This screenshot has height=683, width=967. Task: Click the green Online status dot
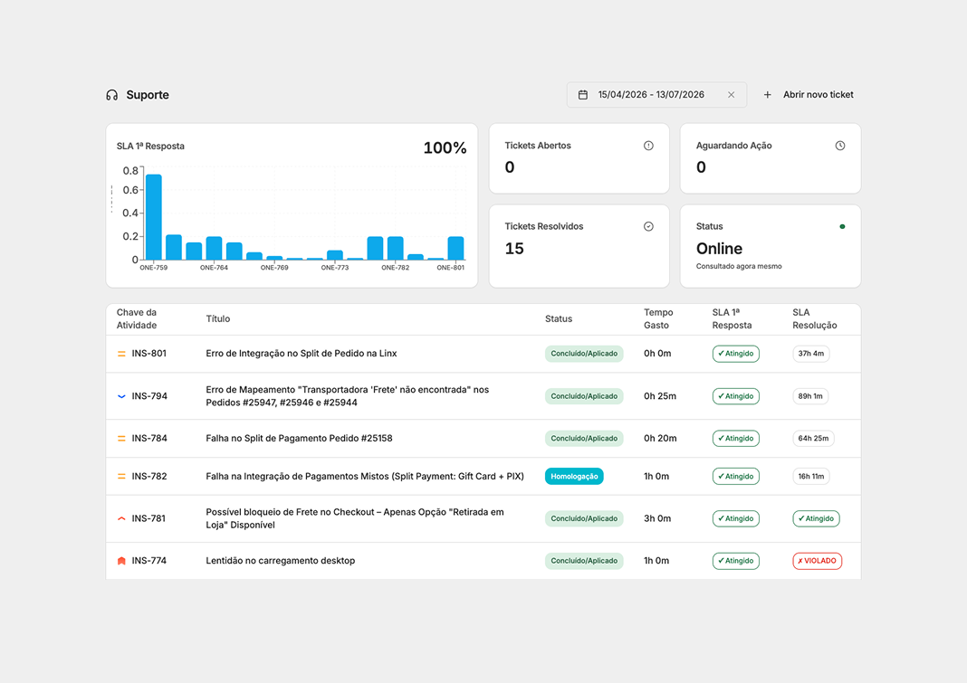(842, 226)
